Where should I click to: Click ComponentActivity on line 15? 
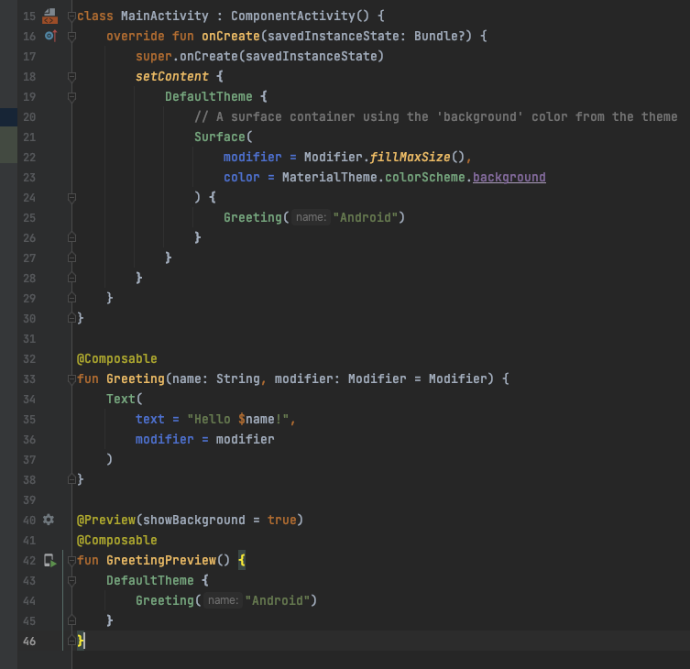(x=293, y=16)
